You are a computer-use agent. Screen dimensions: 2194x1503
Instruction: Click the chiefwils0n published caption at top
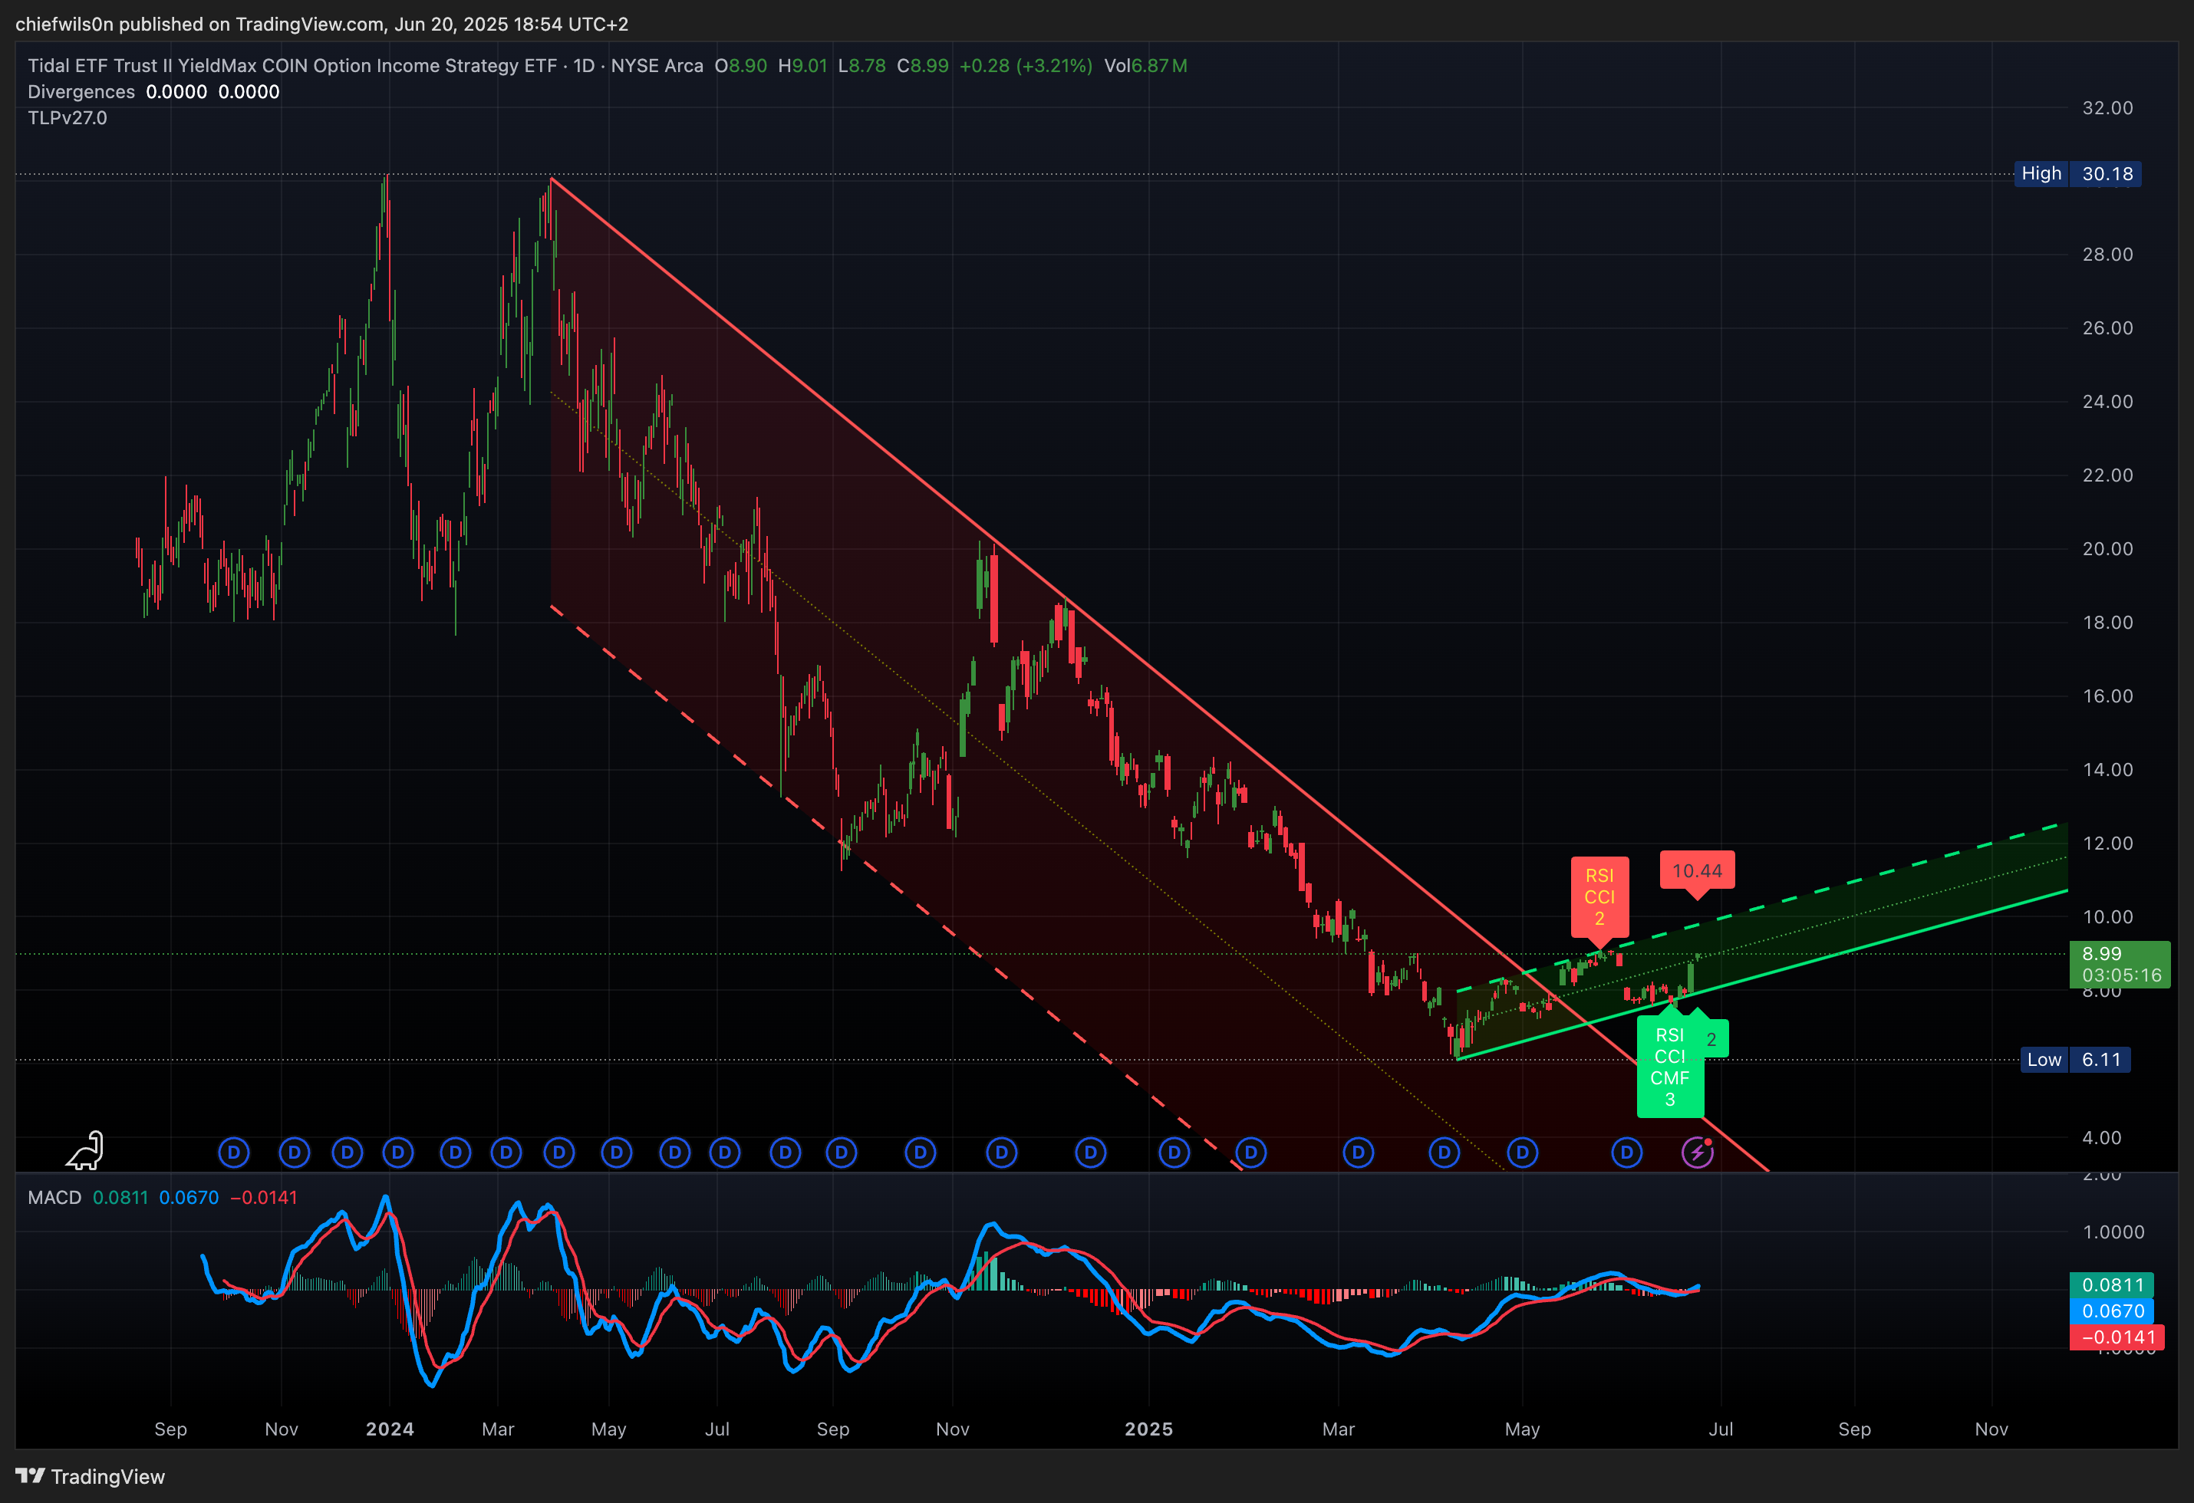(x=322, y=25)
